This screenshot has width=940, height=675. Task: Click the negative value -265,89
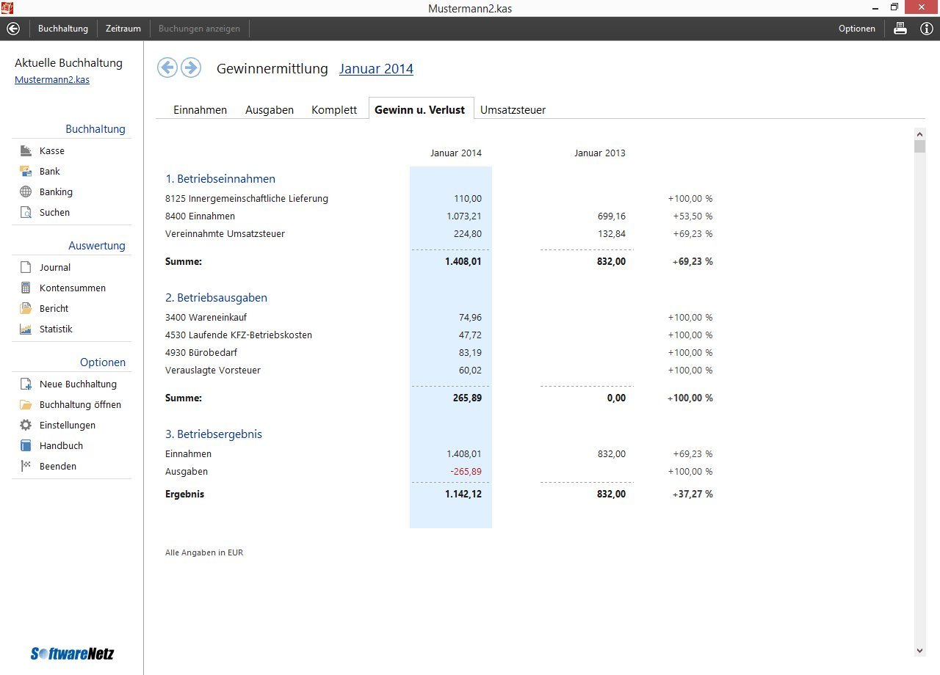466,472
